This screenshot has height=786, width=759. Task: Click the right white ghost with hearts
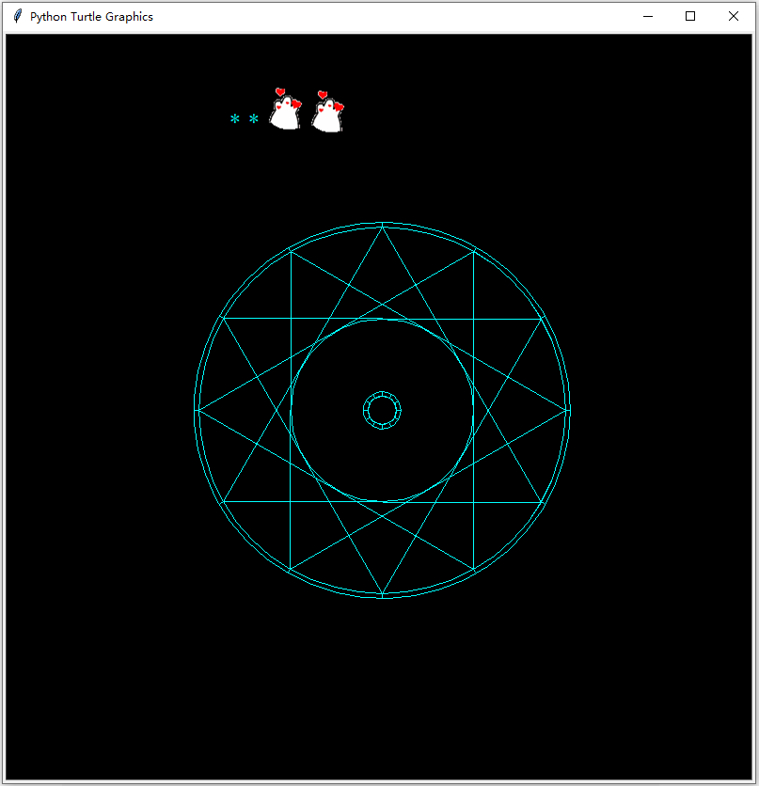328,111
